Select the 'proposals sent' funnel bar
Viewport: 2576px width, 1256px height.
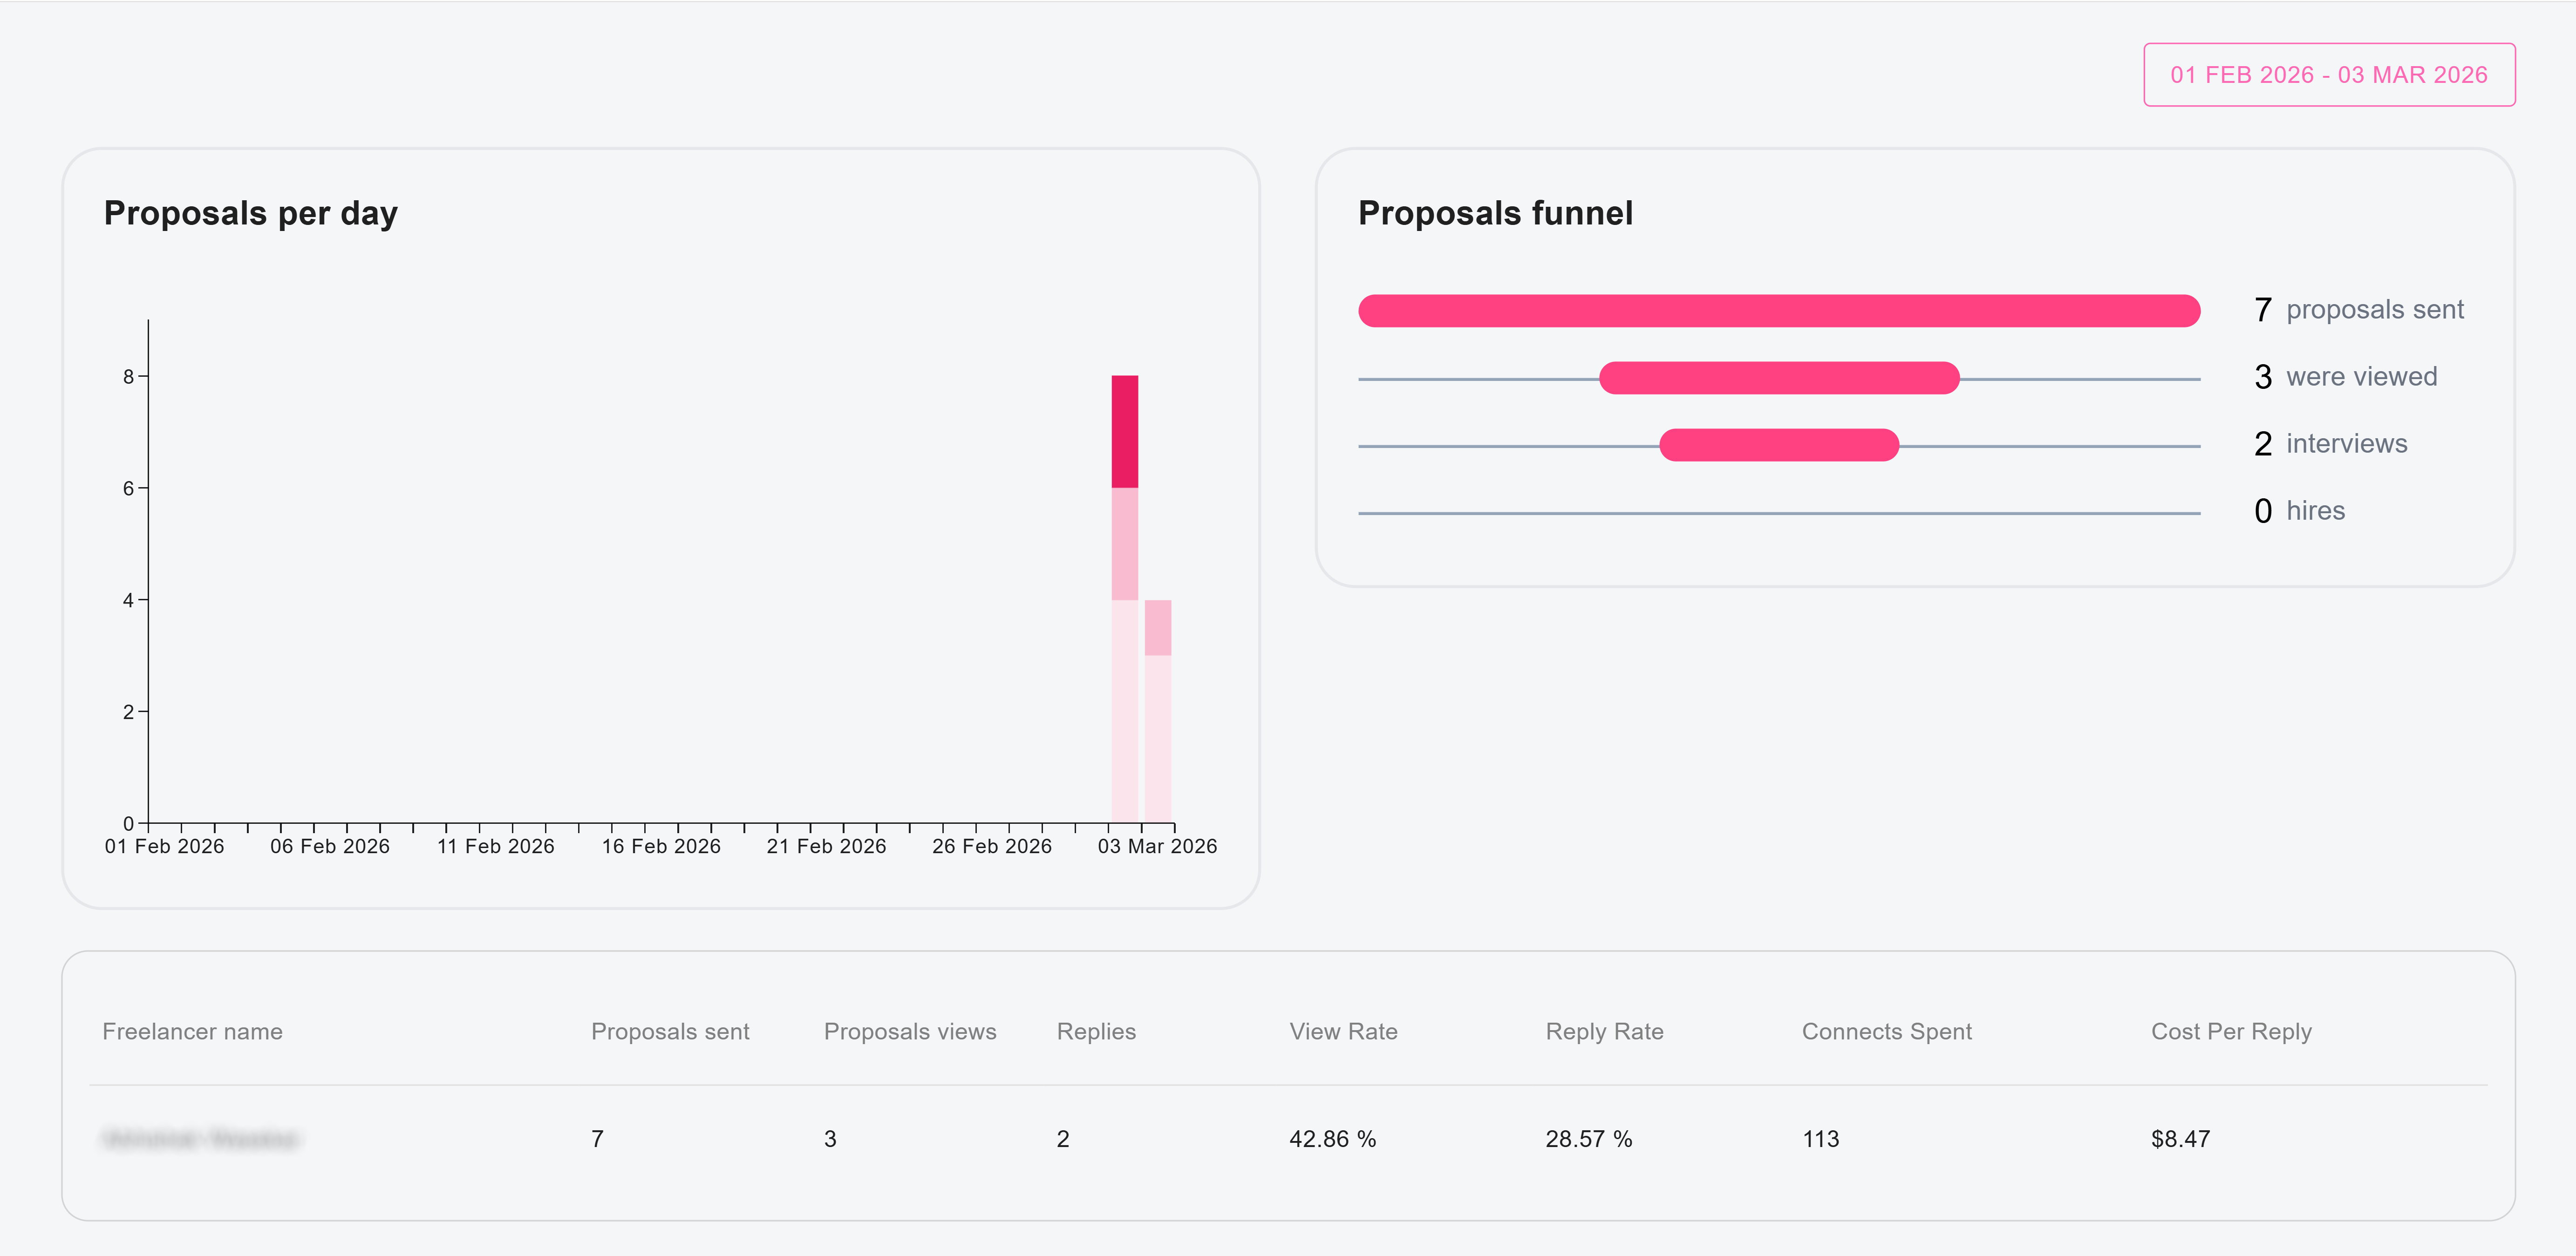pos(1780,310)
